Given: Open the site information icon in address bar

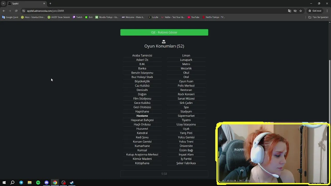Looking at the screenshot, I should tap(24, 11).
